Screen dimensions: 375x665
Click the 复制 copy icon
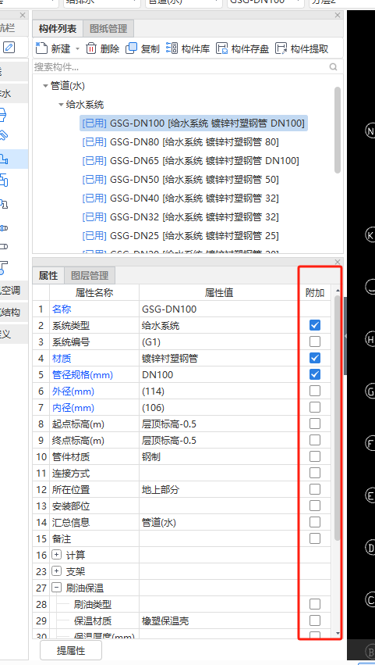132,48
